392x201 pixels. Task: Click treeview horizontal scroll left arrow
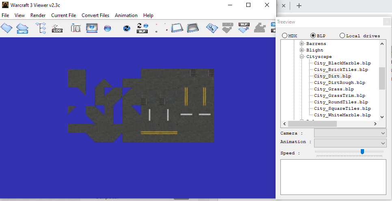[284, 124]
